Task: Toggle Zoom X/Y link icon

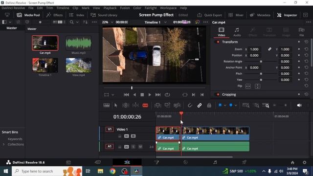Action: (269, 49)
